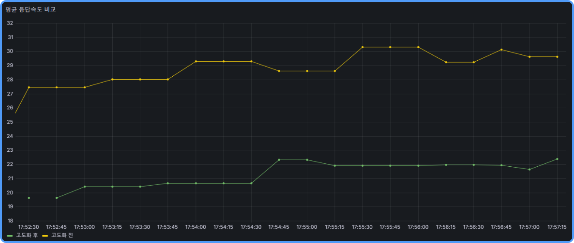Select yellow series point at 17:52:30
Viewport: 574px width, 243px height.
pyautogui.click(x=29, y=87)
